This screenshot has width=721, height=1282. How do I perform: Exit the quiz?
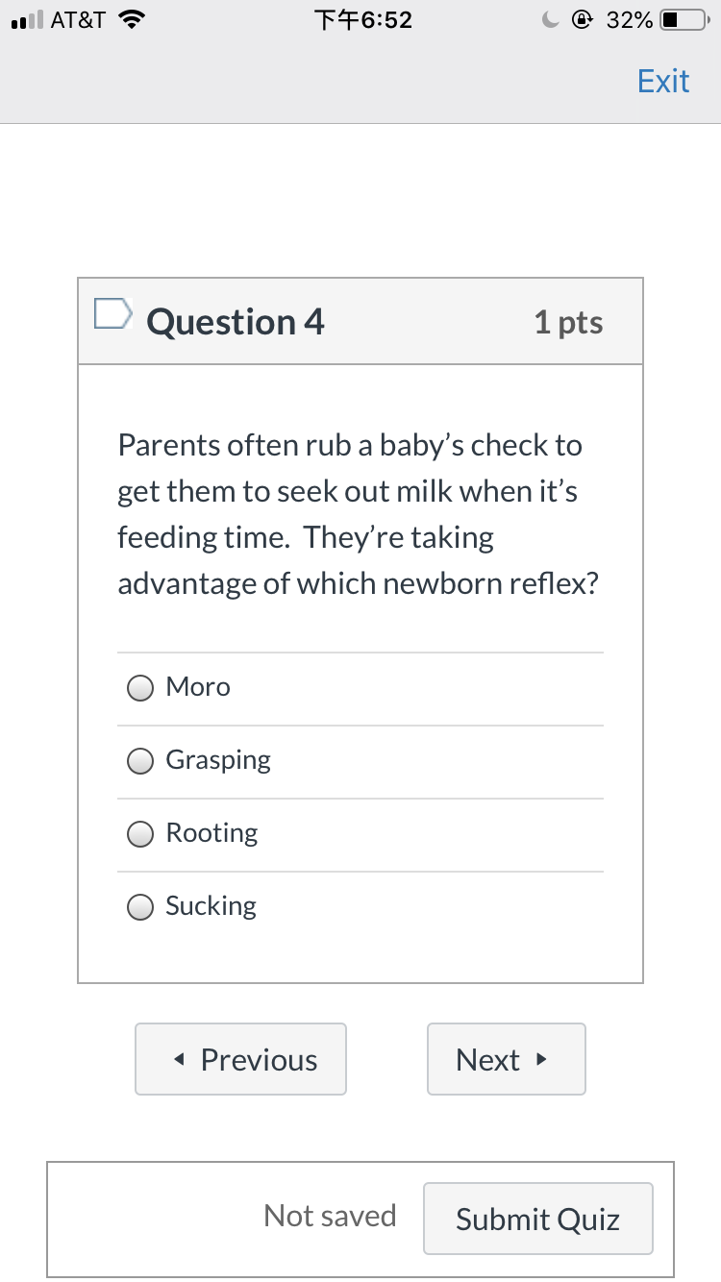(663, 81)
